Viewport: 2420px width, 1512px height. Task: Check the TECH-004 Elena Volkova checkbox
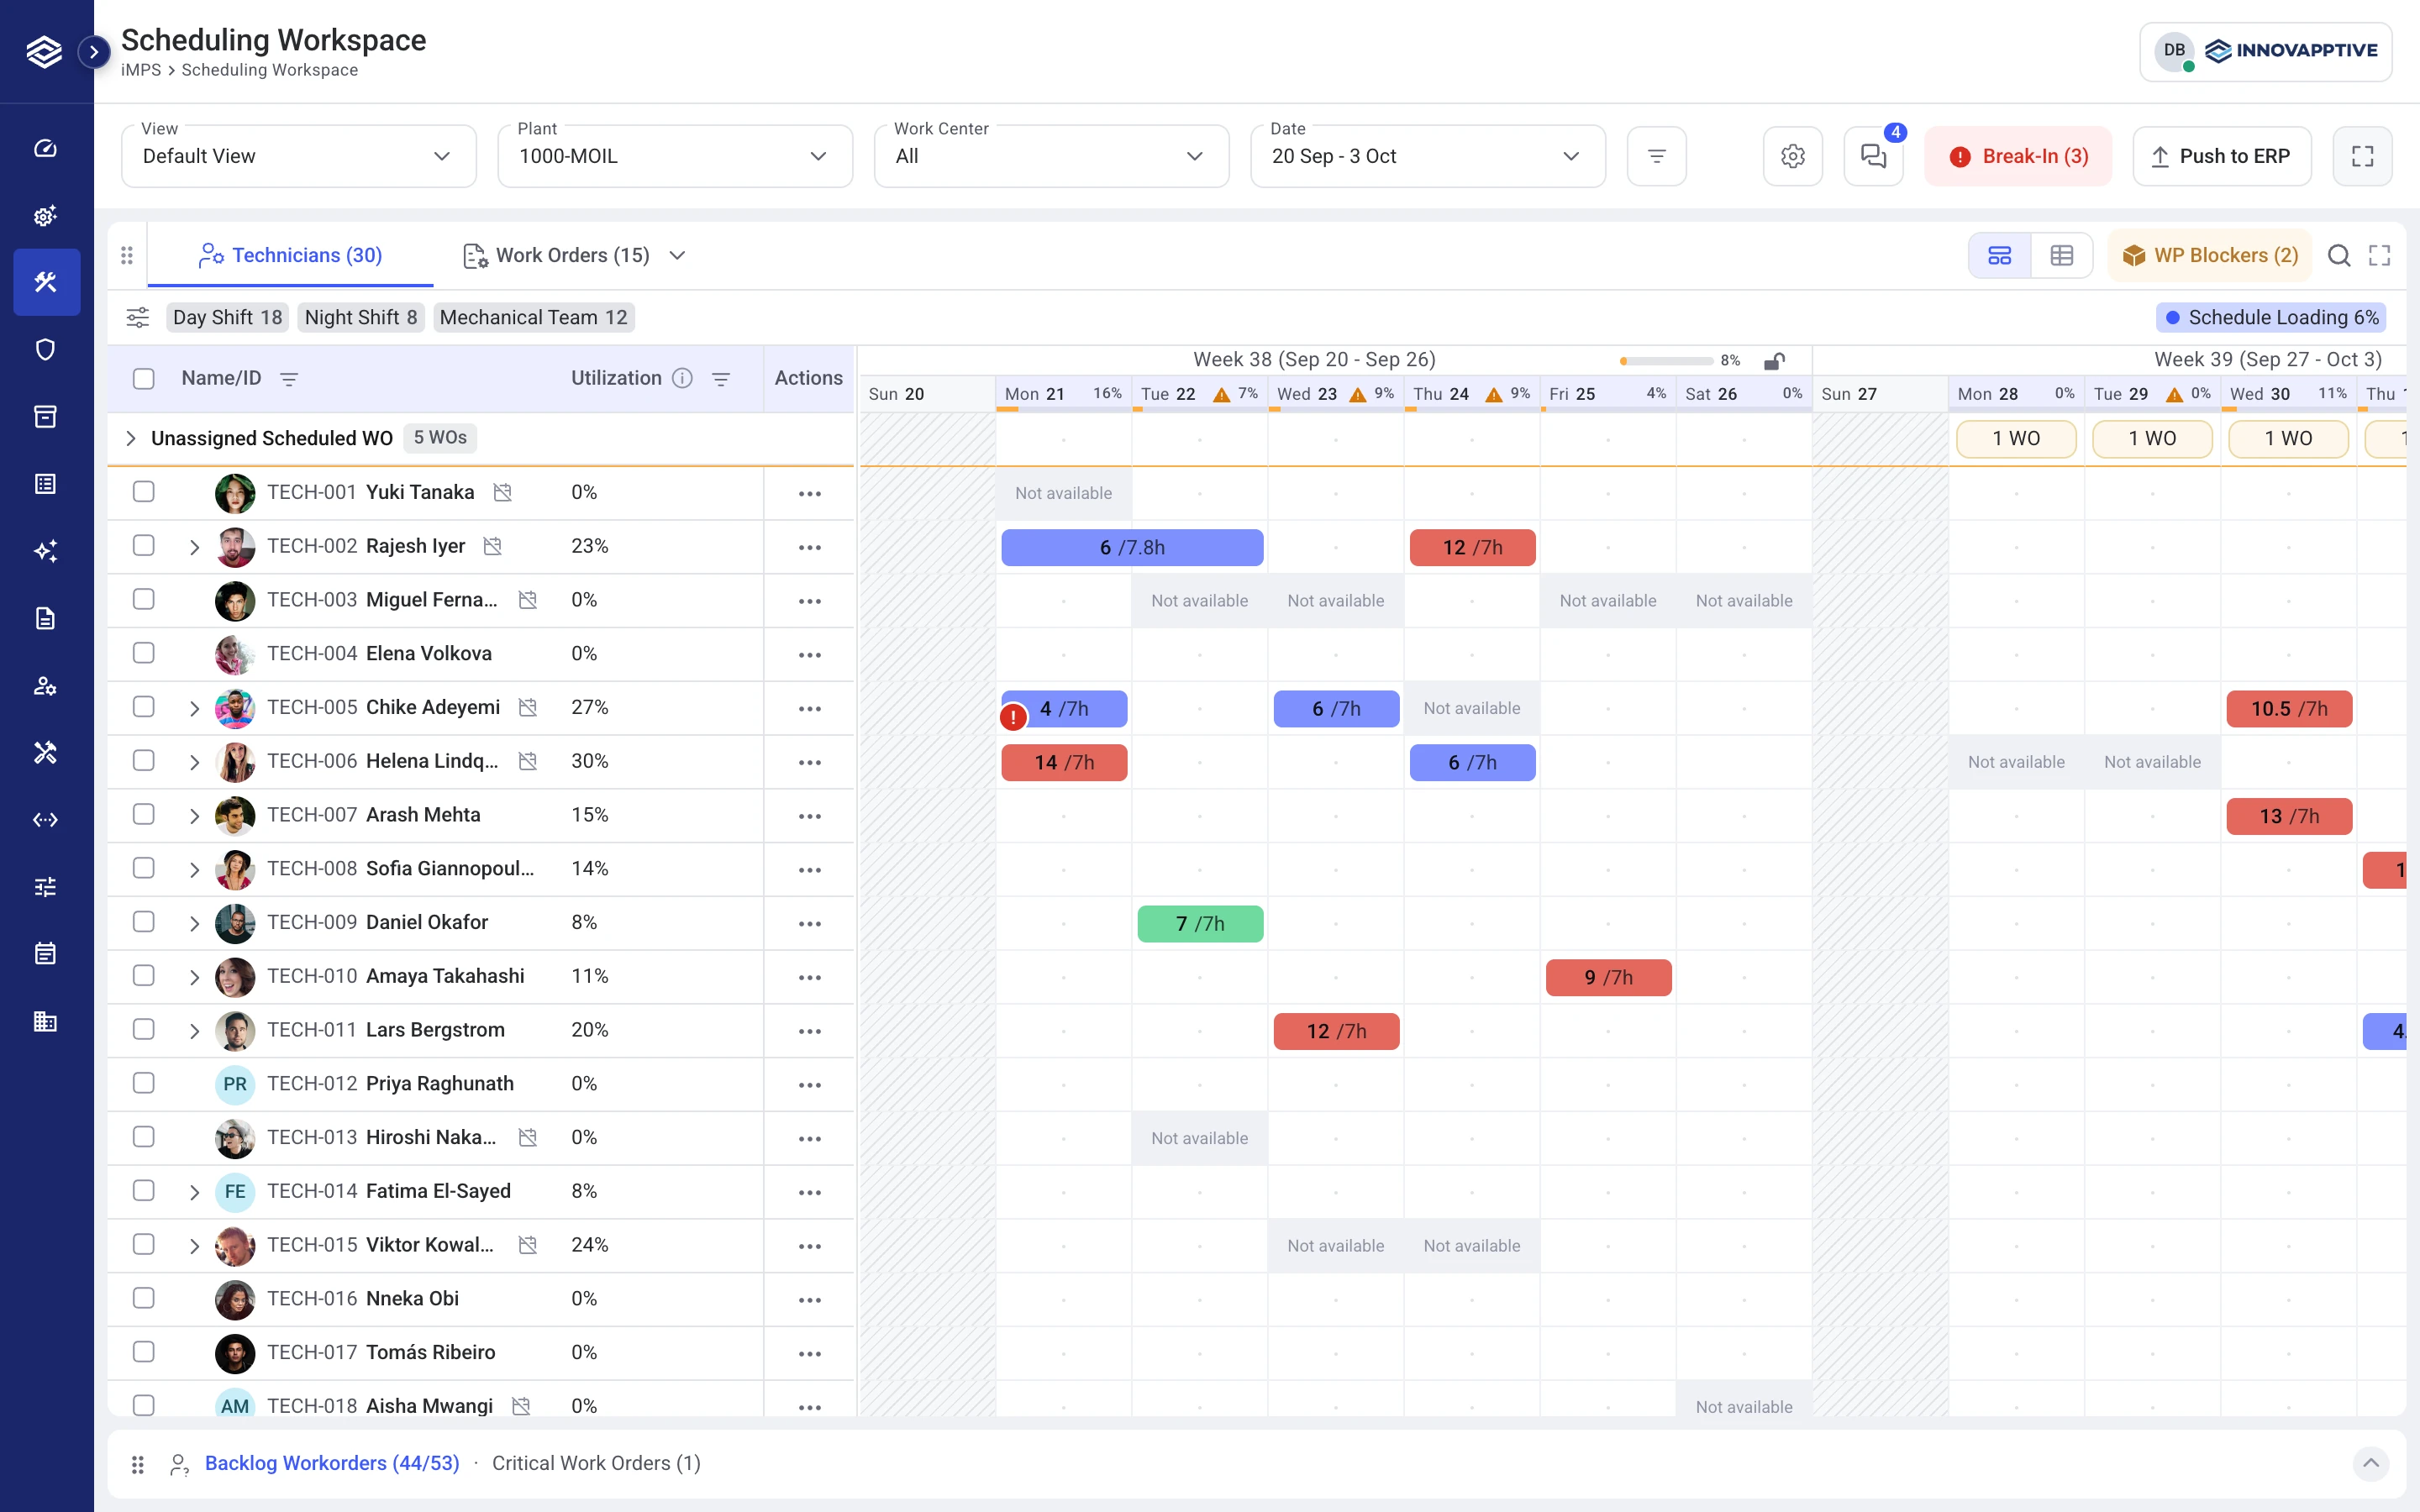(144, 653)
